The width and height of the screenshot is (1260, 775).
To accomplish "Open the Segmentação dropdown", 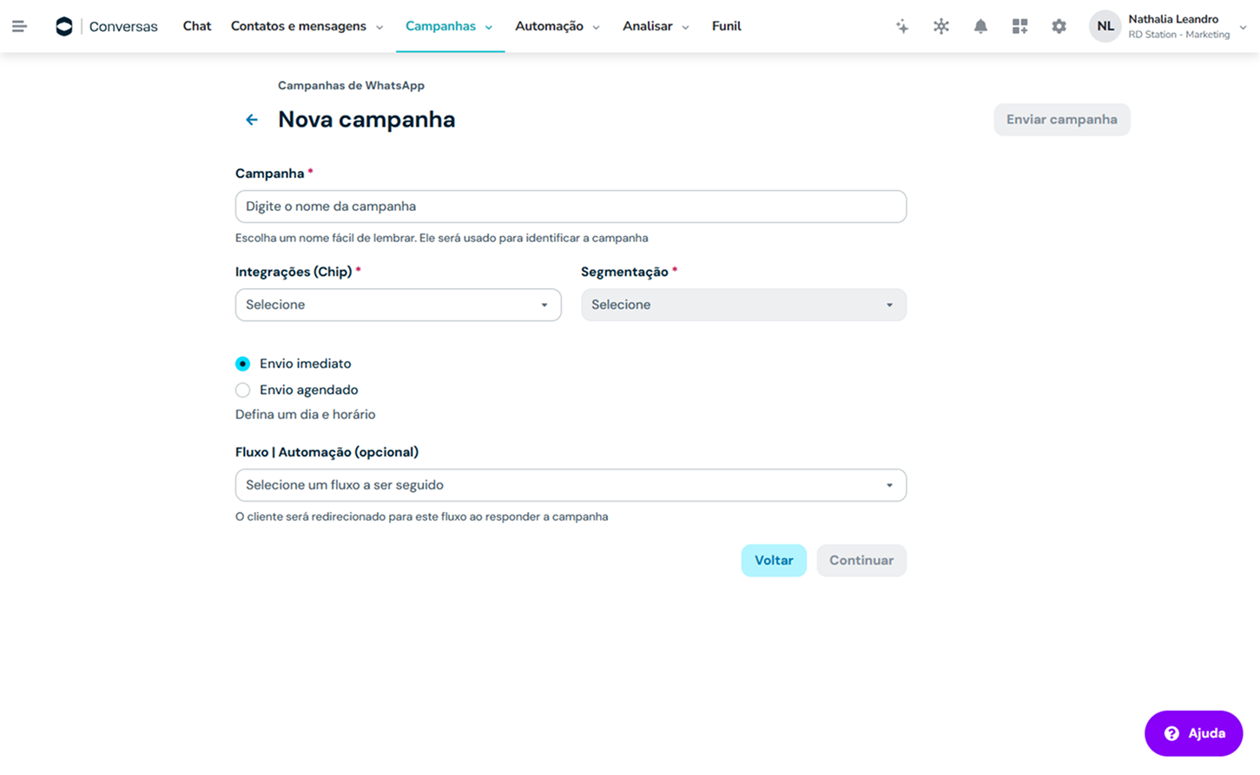I will 743,305.
